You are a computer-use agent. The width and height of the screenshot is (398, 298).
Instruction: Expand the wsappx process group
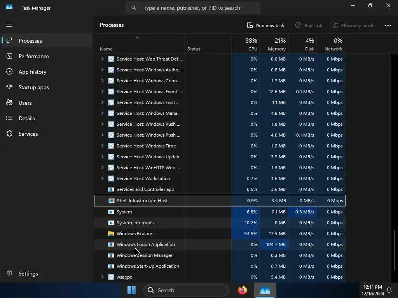point(102,277)
